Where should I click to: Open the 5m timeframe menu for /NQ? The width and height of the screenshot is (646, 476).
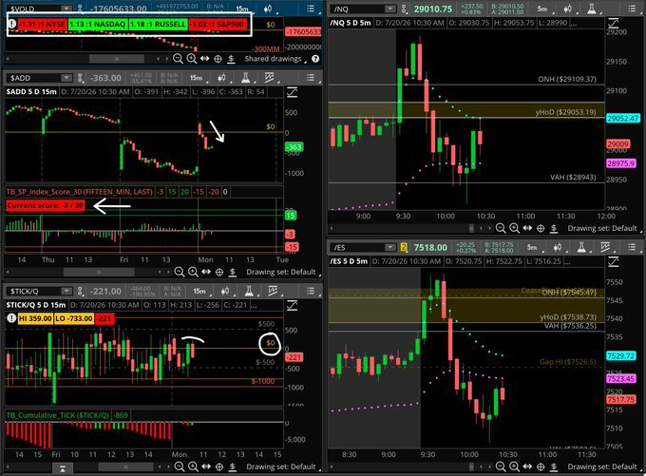click(x=543, y=9)
